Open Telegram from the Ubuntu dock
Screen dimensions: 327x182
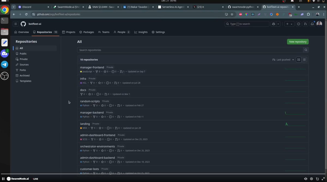point(5,64)
